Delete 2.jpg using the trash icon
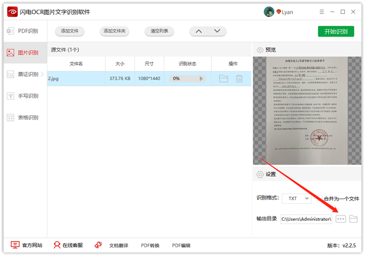365x256 pixels. pos(239,78)
